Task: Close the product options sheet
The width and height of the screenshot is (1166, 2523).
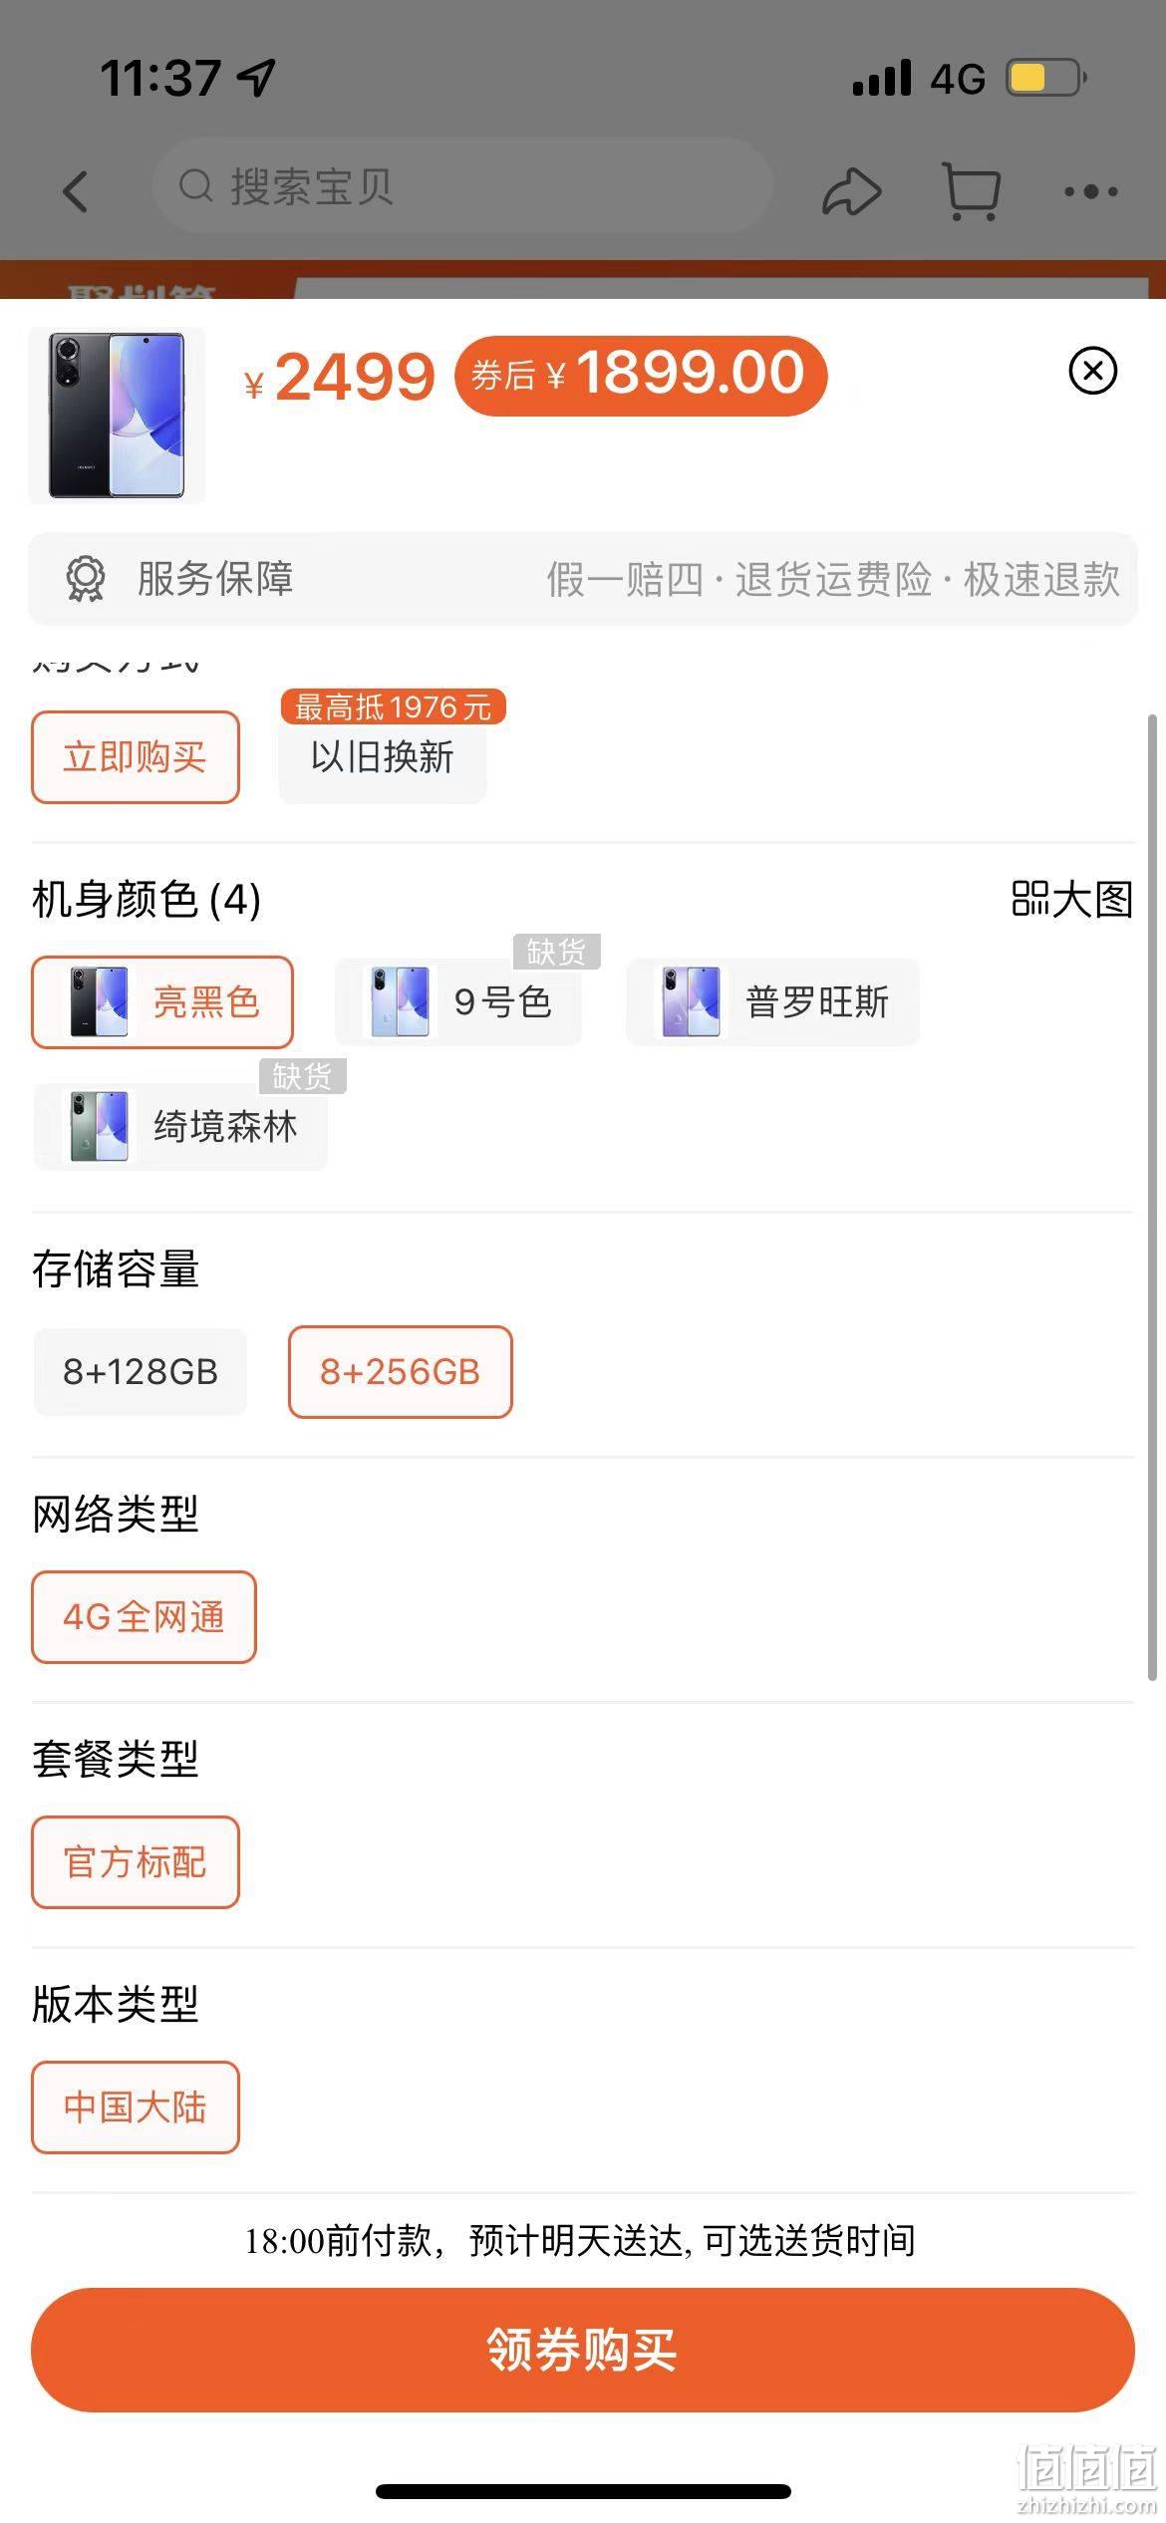Action: tap(1092, 371)
